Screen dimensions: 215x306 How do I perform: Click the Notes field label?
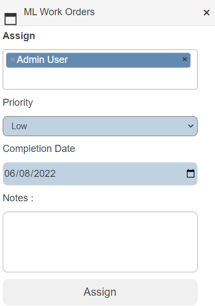coord(18,198)
